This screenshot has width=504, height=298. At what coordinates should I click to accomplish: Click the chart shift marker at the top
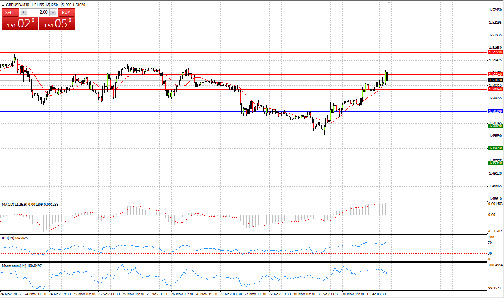(389, 3)
